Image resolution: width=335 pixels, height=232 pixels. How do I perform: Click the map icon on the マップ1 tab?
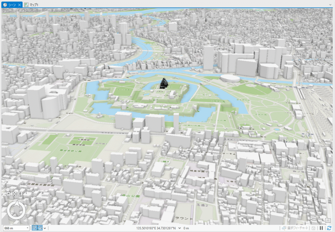(26, 5)
